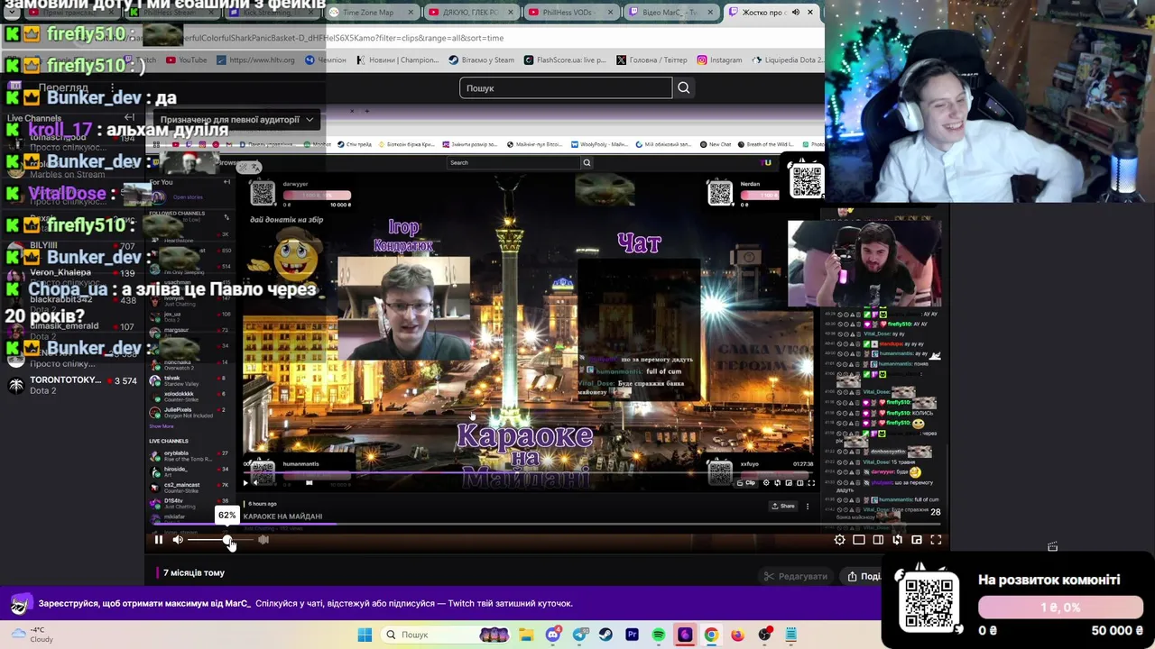
Task: Click the Share button in the embedded VOD
Action: 782,506
